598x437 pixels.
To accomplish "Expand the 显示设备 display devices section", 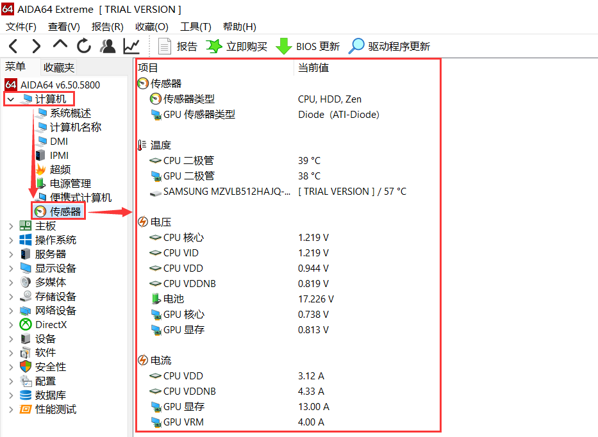I will pyautogui.click(x=10, y=268).
